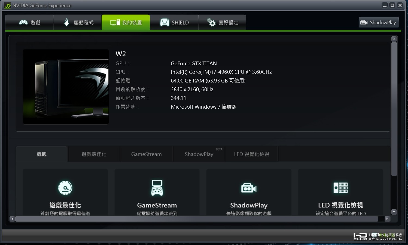Click the SHIELD logo icon

coord(165,22)
